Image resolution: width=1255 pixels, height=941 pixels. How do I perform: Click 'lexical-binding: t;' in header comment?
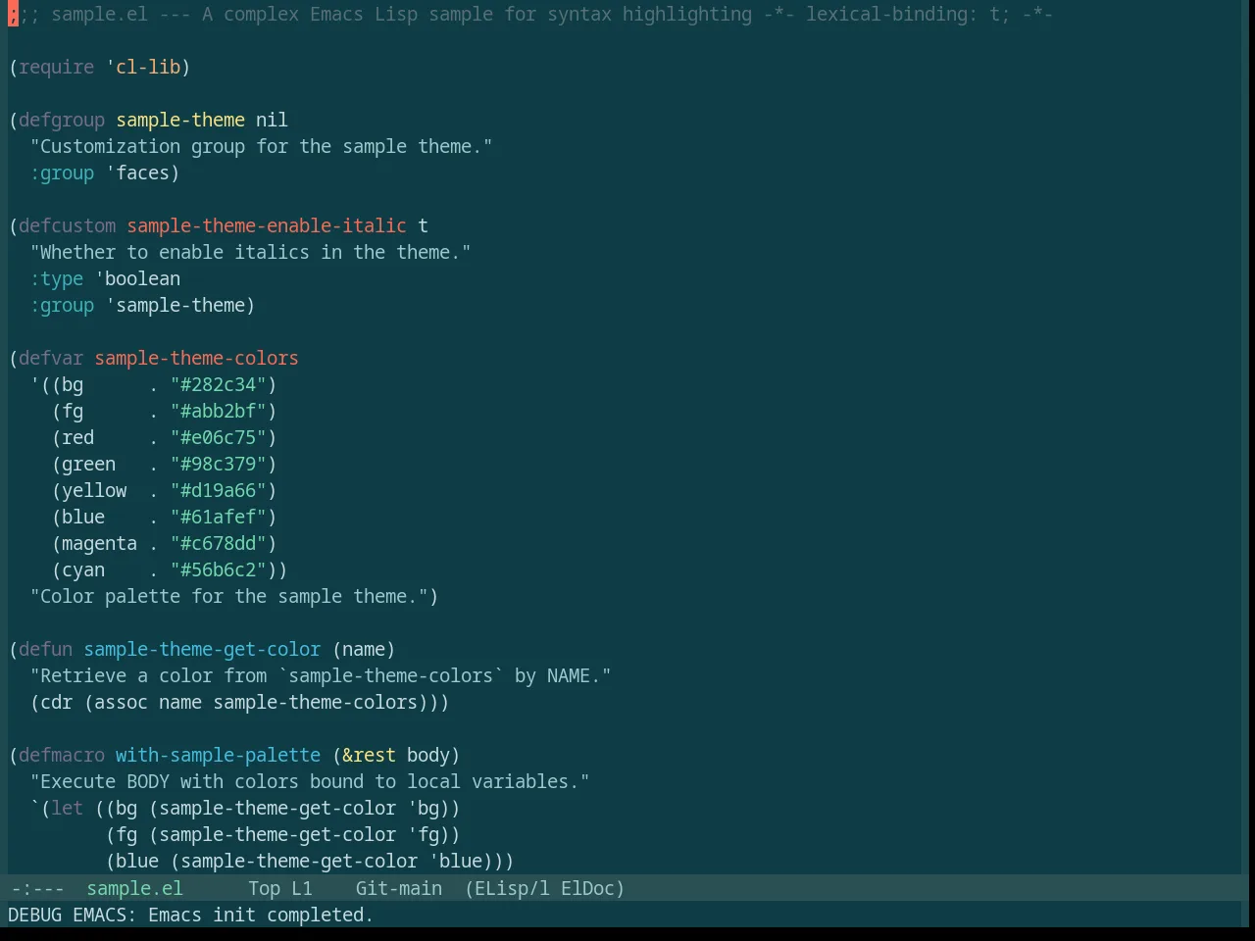[x=908, y=14]
